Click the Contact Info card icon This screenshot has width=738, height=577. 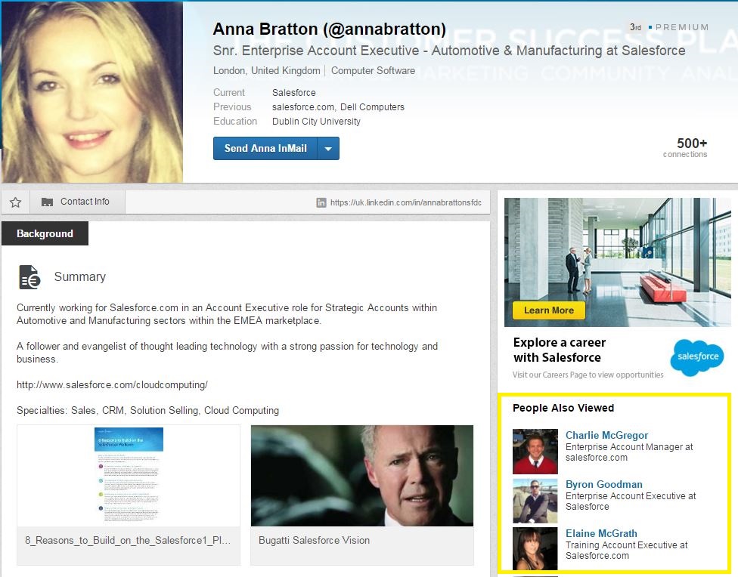tap(47, 202)
